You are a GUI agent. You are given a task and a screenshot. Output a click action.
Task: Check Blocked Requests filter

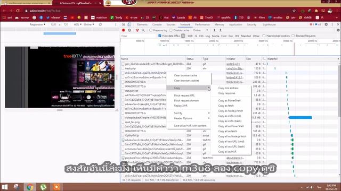(293, 36)
